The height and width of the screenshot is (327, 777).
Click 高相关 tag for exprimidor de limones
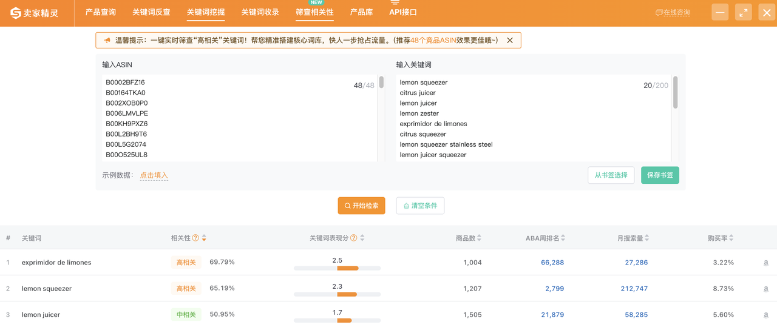point(186,263)
